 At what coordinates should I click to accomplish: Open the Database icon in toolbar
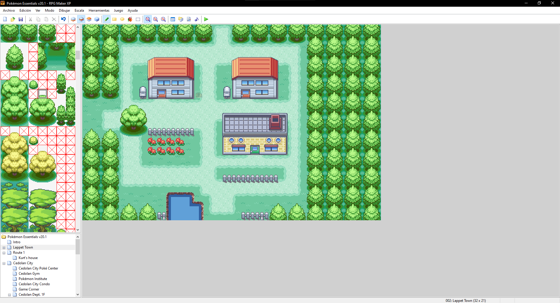pos(173,19)
